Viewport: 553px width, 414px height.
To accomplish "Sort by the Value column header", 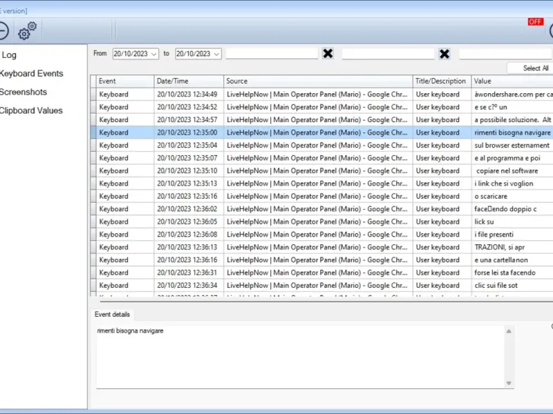I will click(512, 81).
